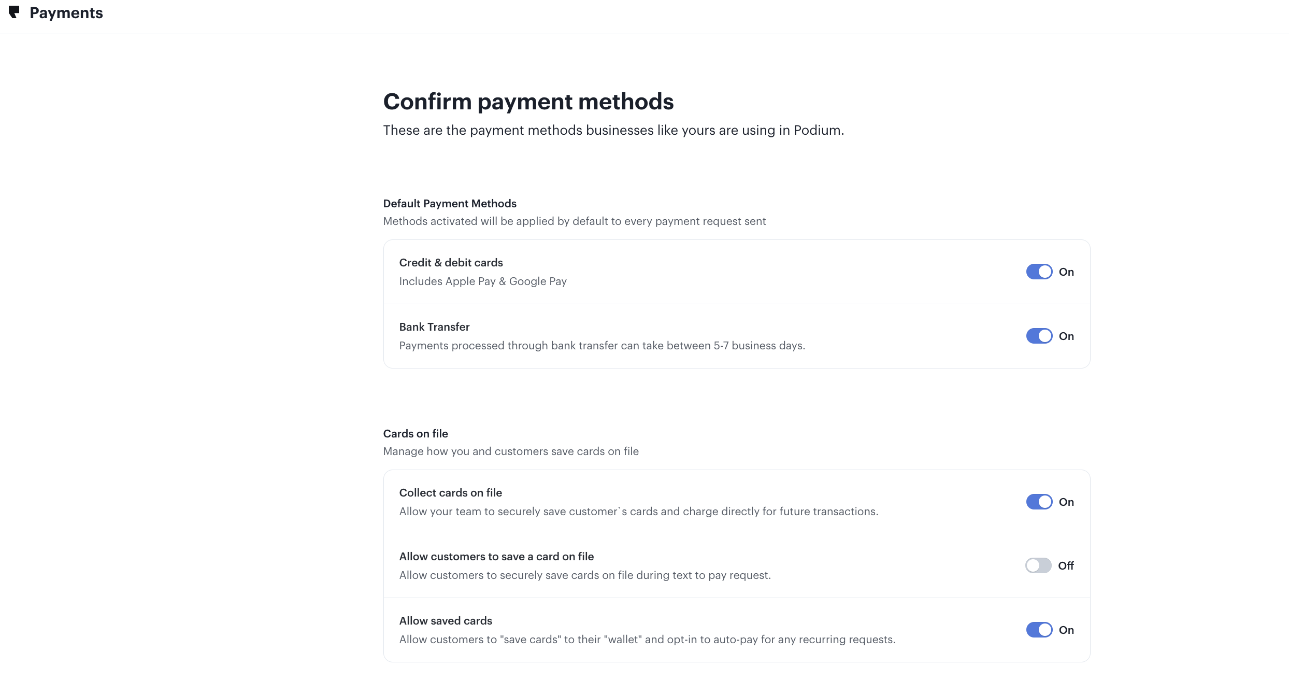Click the Bank Transfer row label
This screenshot has width=1289, height=680.
click(434, 327)
